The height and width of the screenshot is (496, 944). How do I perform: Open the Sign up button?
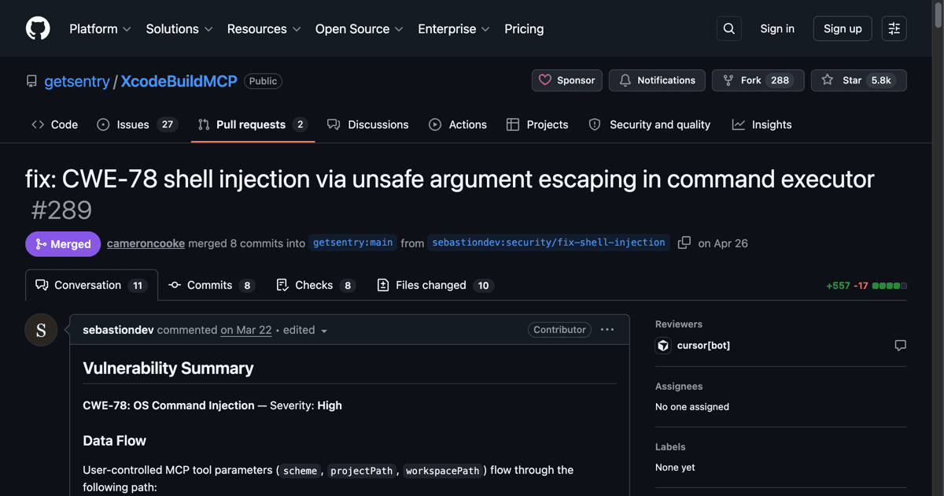coord(843,28)
